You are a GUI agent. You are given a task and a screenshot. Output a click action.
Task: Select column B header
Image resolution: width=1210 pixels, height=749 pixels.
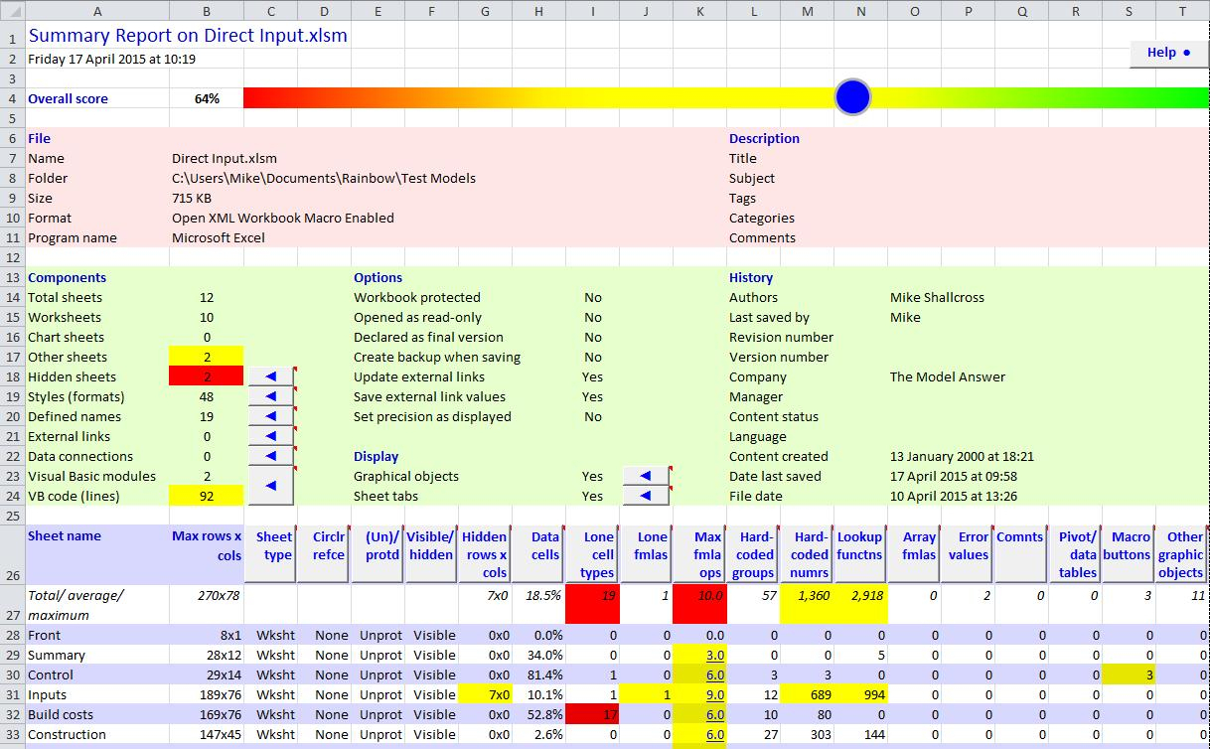pos(206,11)
